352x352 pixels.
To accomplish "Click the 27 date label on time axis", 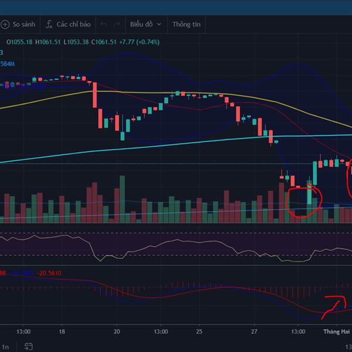I will [254, 331].
